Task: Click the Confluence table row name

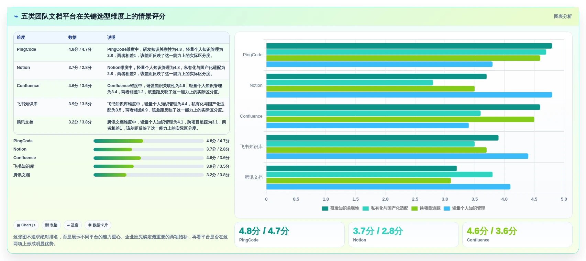Action: 28,86
